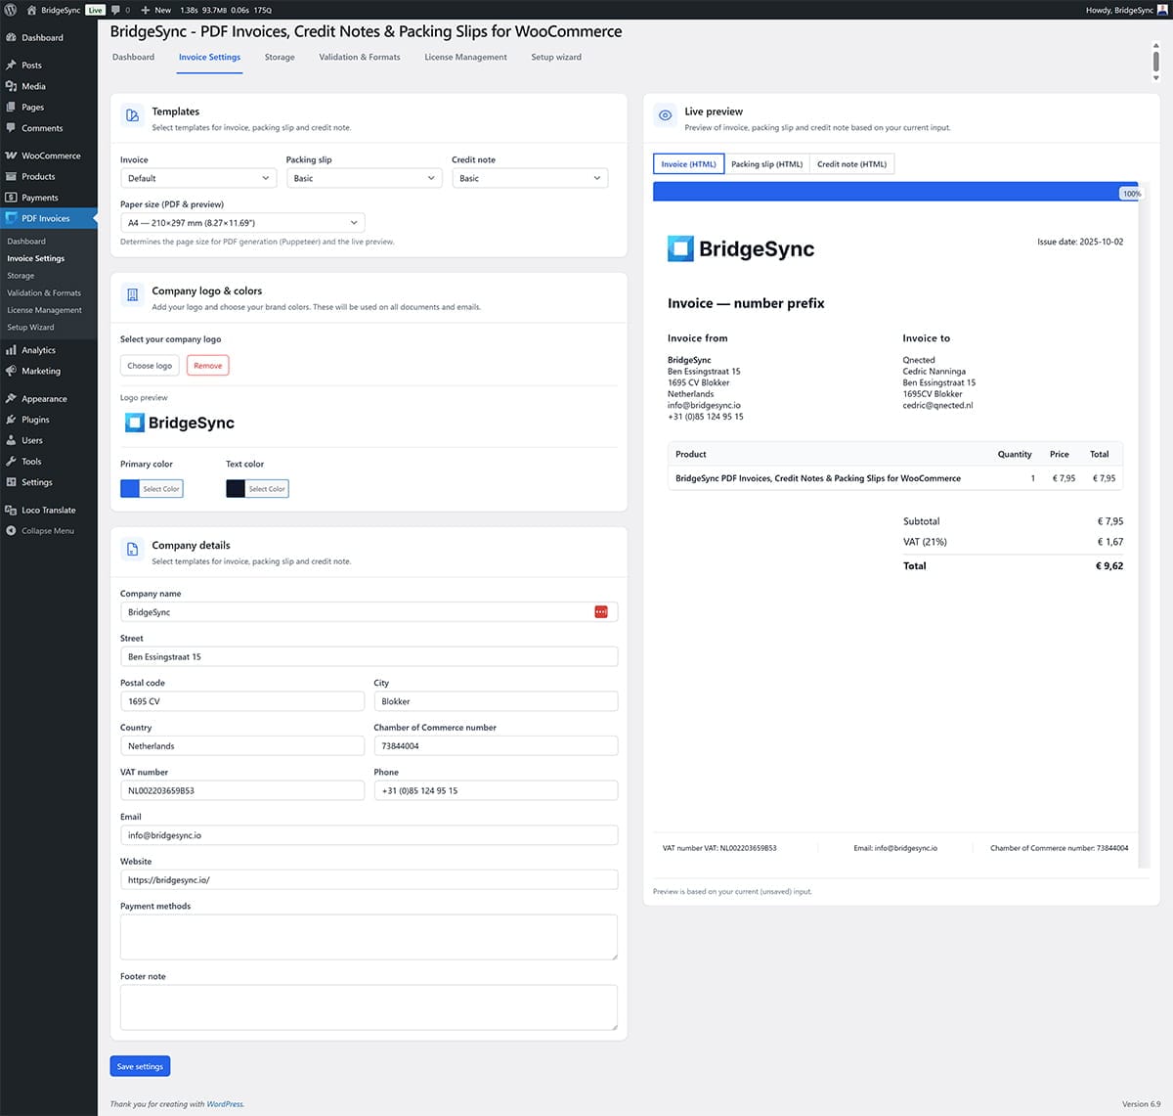This screenshot has width=1173, height=1116.
Task: Open the Analytics chart icon
Action: click(x=11, y=350)
